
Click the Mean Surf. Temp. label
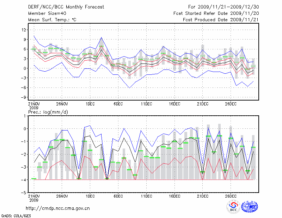point(52,20)
